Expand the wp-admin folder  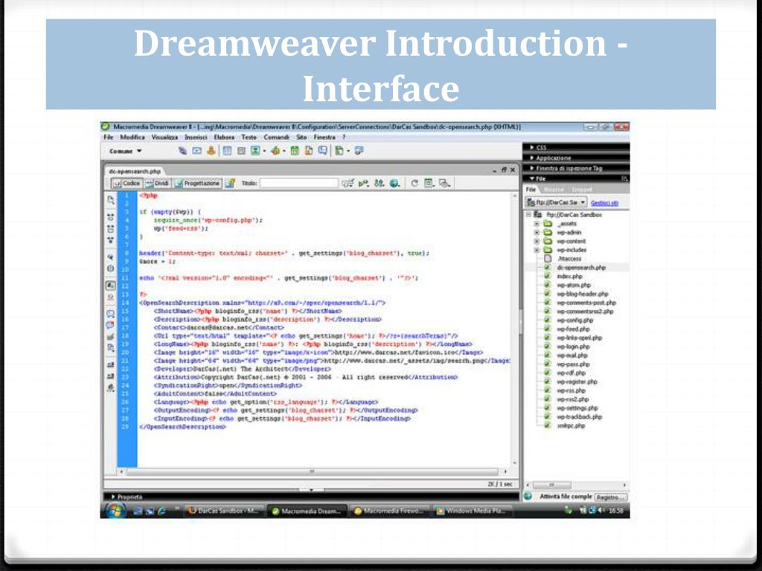[x=537, y=233]
